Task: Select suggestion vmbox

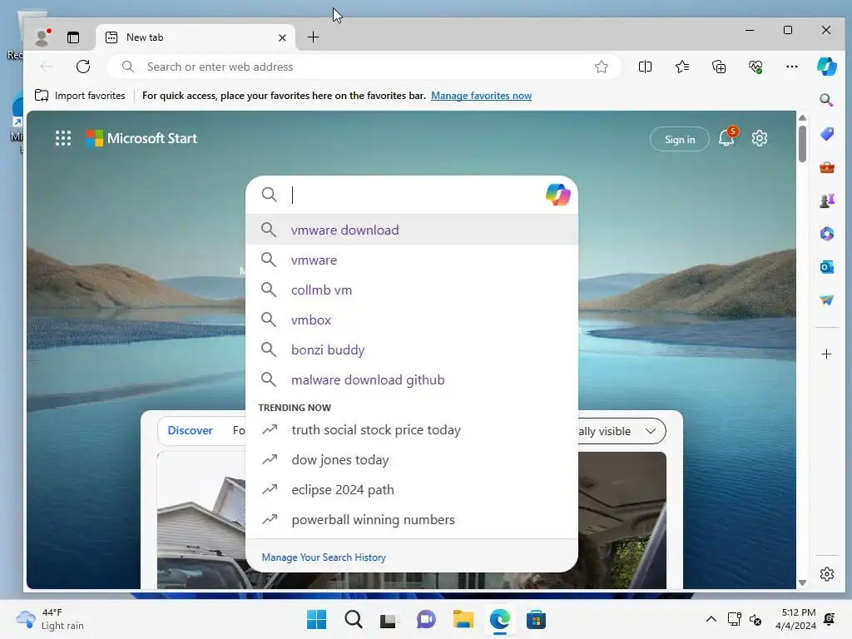Action: click(411, 319)
